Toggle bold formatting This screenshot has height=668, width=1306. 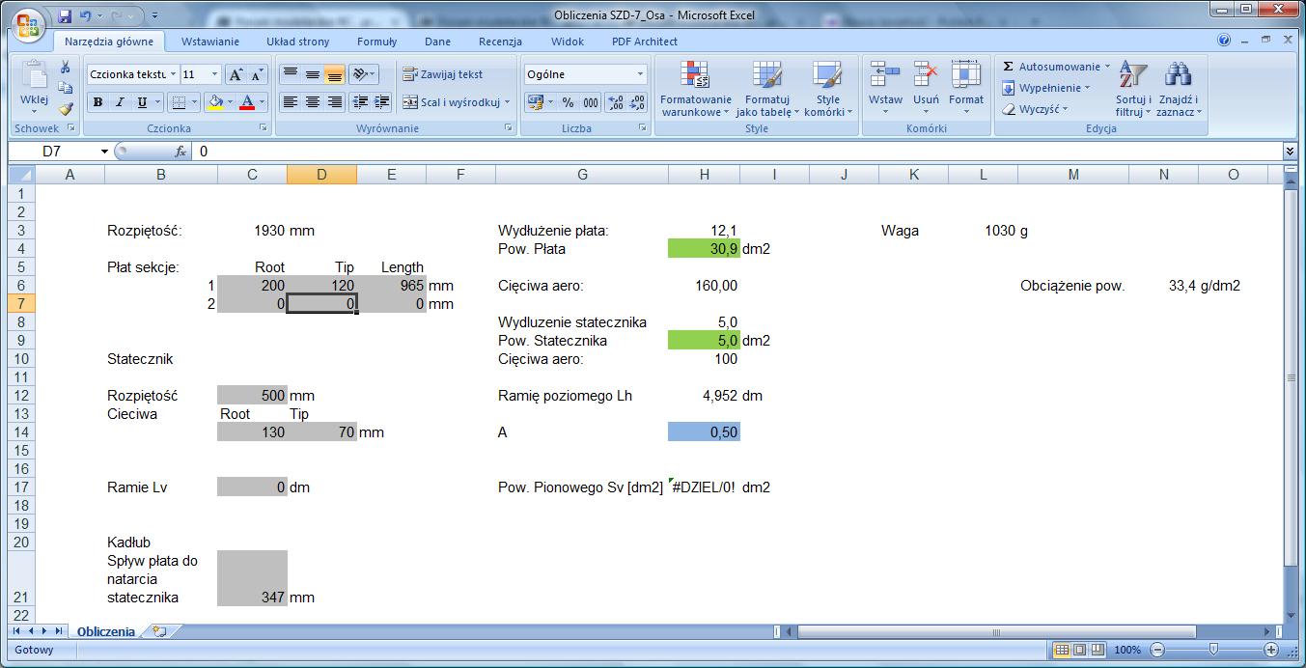97,102
